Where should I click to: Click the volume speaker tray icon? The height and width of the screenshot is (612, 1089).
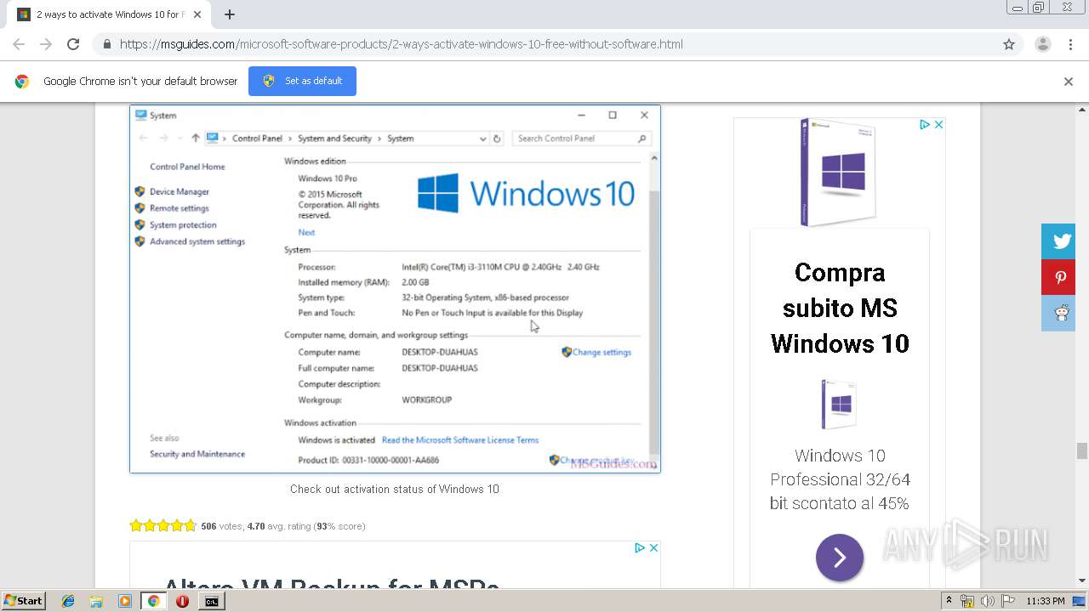pos(987,601)
